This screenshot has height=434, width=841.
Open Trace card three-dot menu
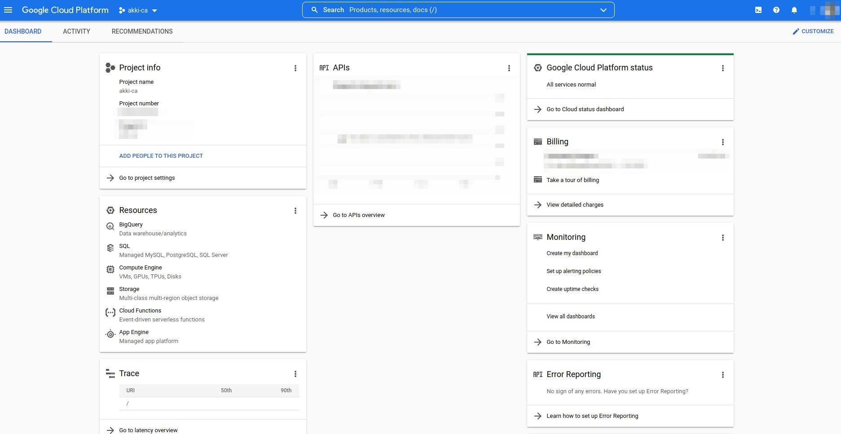point(295,374)
